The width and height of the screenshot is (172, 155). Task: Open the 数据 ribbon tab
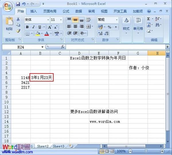tap(79, 11)
